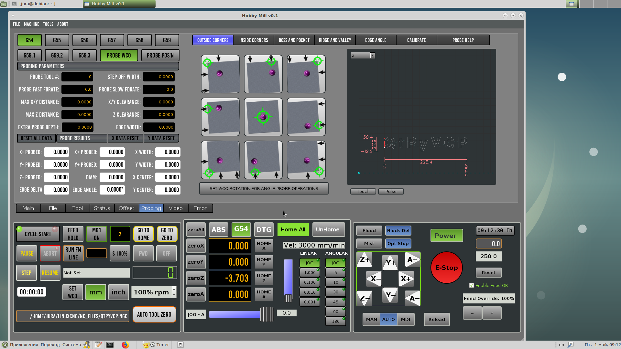The width and height of the screenshot is (621, 349).
Task: Hit the red E-Stop button
Action: [446, 268]
